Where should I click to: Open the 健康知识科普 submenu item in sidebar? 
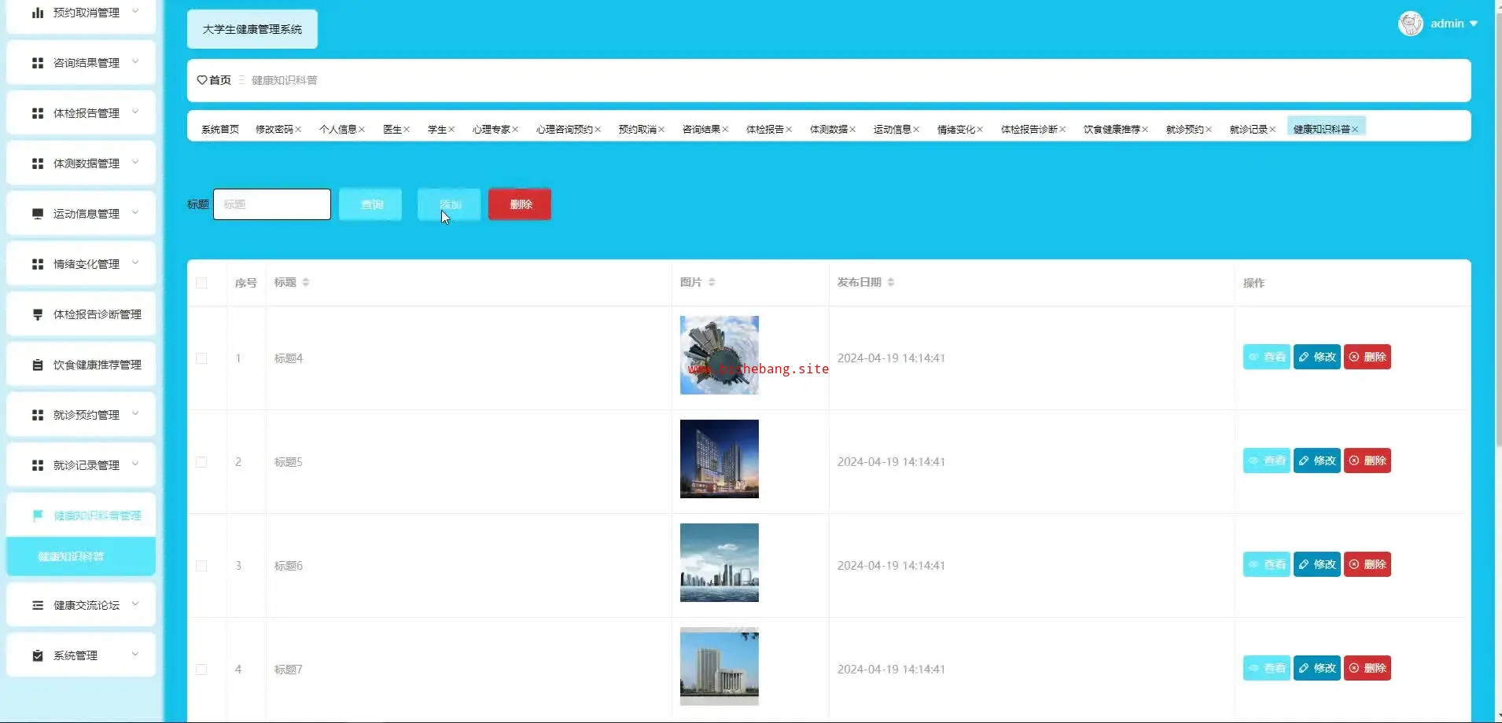click(71, 556)
